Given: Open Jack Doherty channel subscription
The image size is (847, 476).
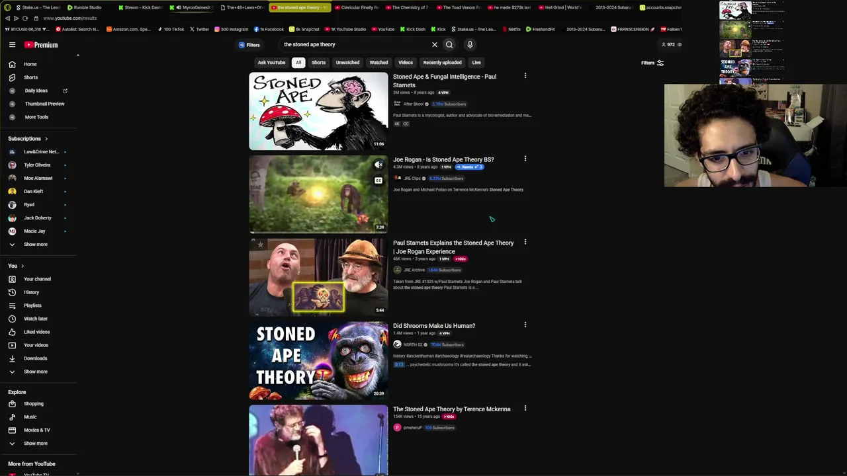Looking at the screenshot, I should (x=36, y=218).
